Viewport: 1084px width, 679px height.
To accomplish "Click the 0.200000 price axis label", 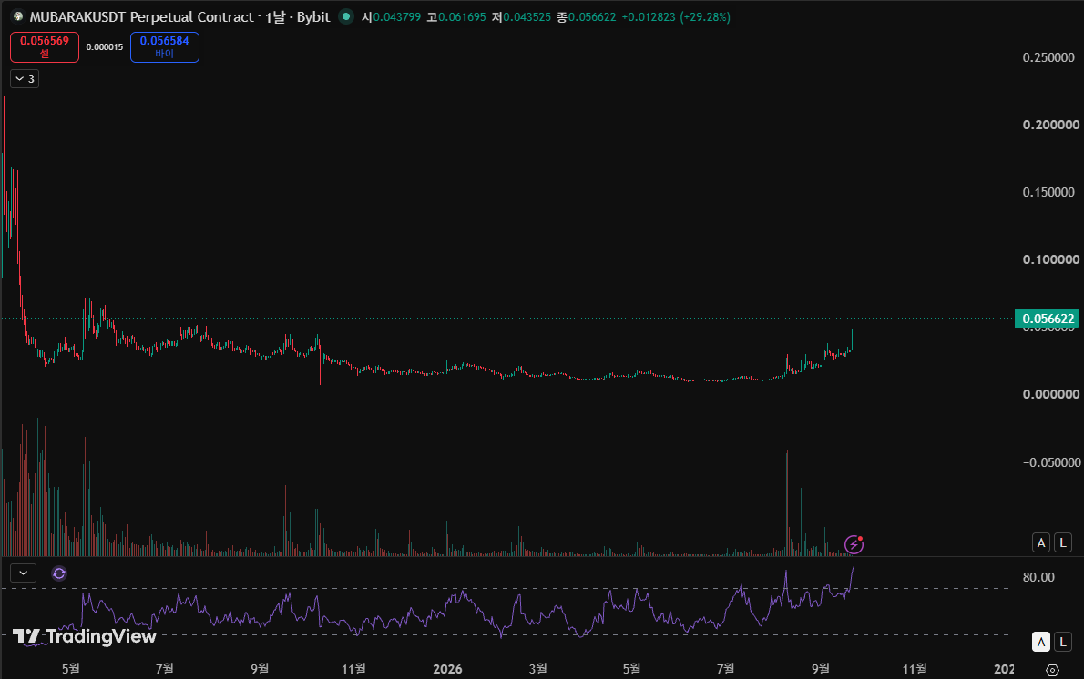I will [1051, 125].
